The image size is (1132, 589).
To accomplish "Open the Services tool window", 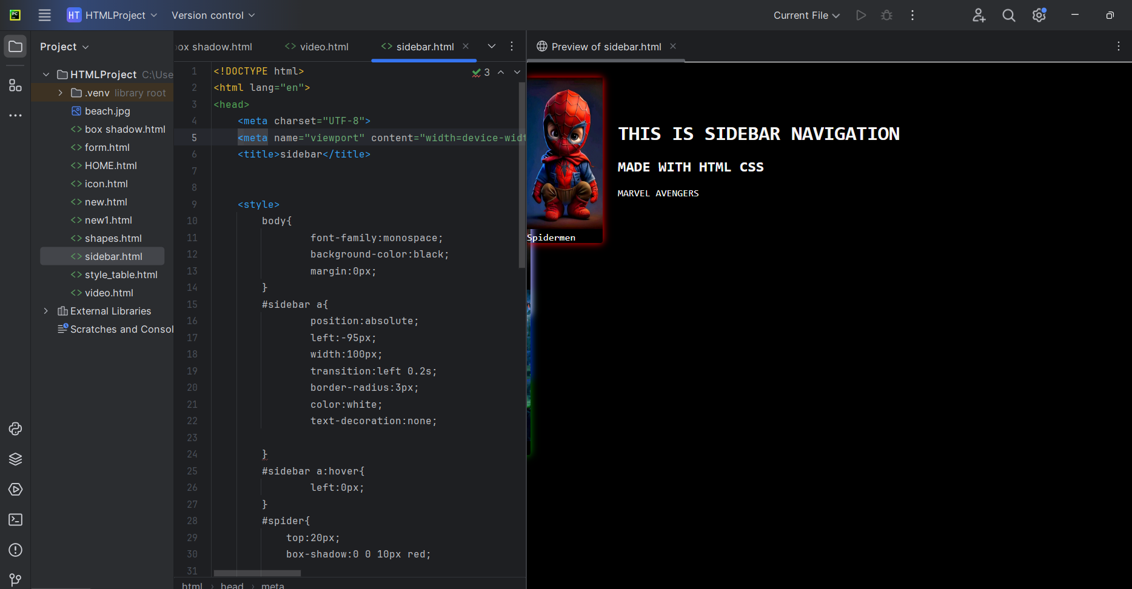I will click(16, 490).
